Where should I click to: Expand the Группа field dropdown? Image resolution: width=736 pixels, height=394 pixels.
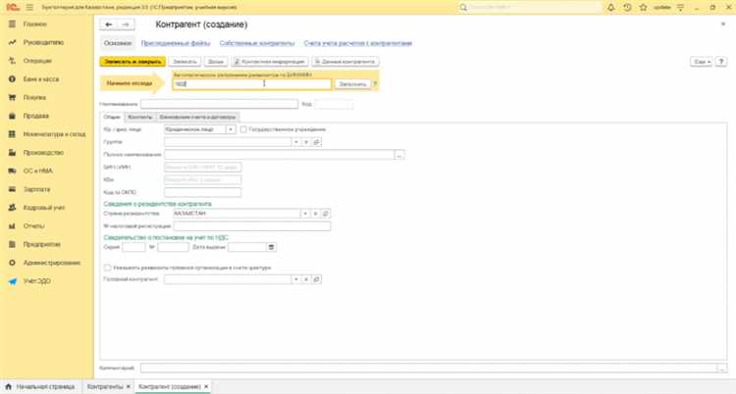click(304, 142)
